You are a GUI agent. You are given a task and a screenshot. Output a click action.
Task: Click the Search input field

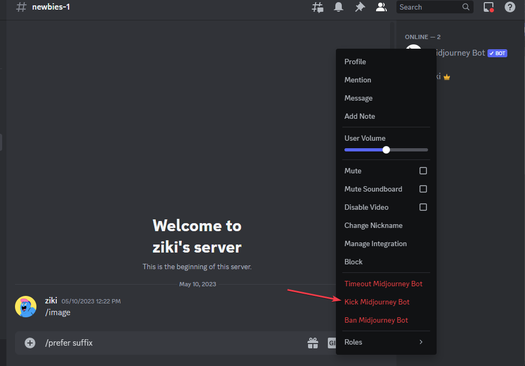point(434,7)
